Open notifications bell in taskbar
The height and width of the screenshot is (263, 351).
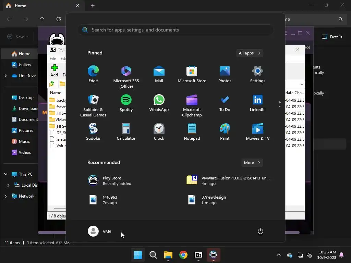pyautogui.click(x=342, y=255)
